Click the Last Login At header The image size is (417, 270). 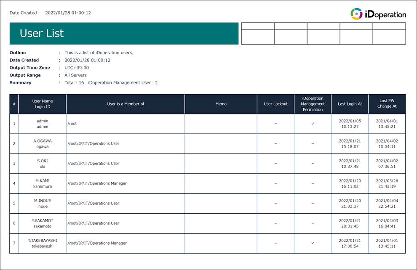350,104
